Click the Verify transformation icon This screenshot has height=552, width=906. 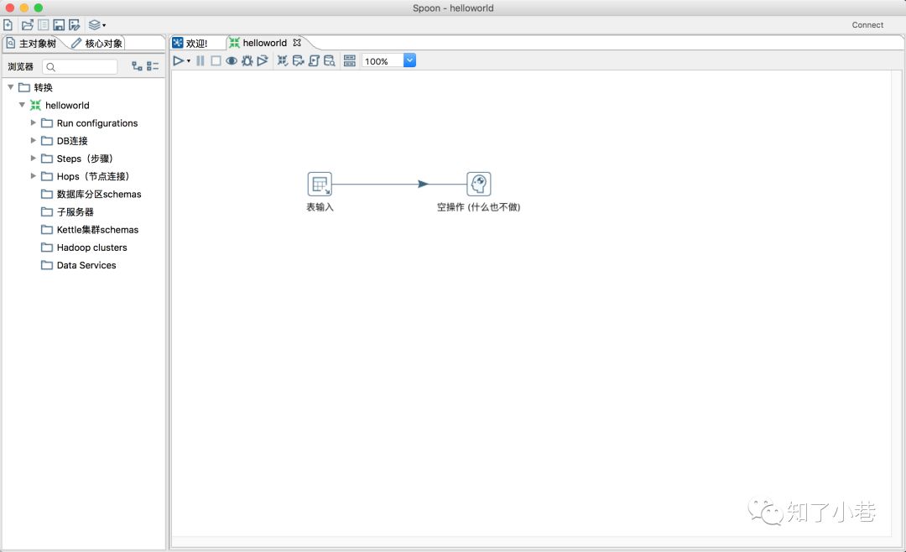[283, 60]
